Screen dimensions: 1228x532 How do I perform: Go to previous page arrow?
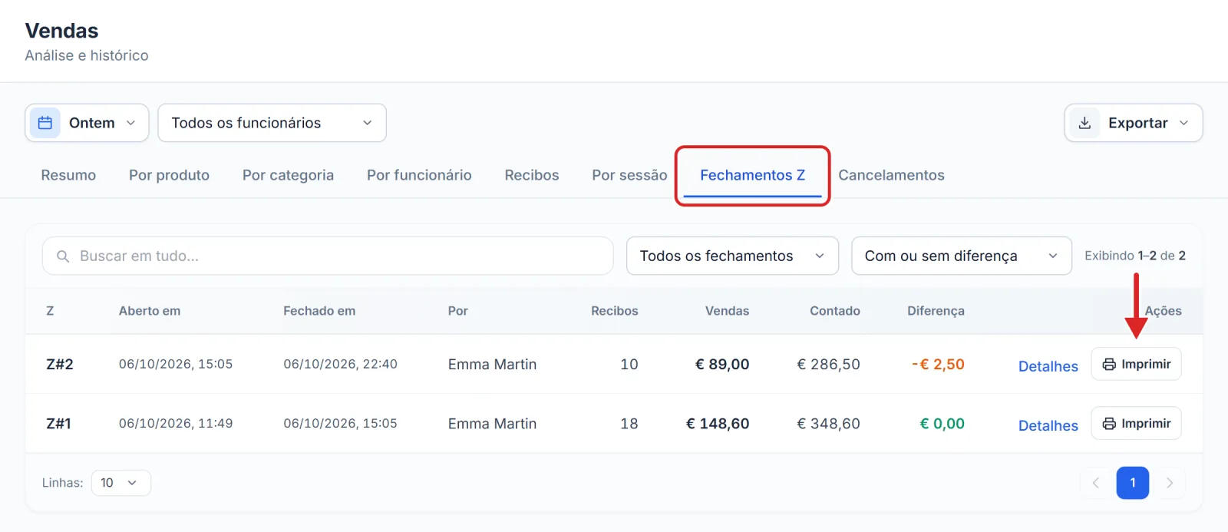click(1095, 483)
